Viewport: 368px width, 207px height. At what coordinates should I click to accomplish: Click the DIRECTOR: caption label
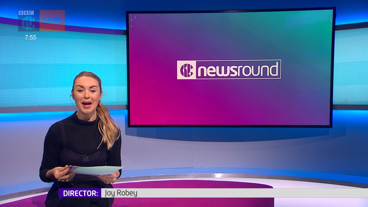coord(80,193)
